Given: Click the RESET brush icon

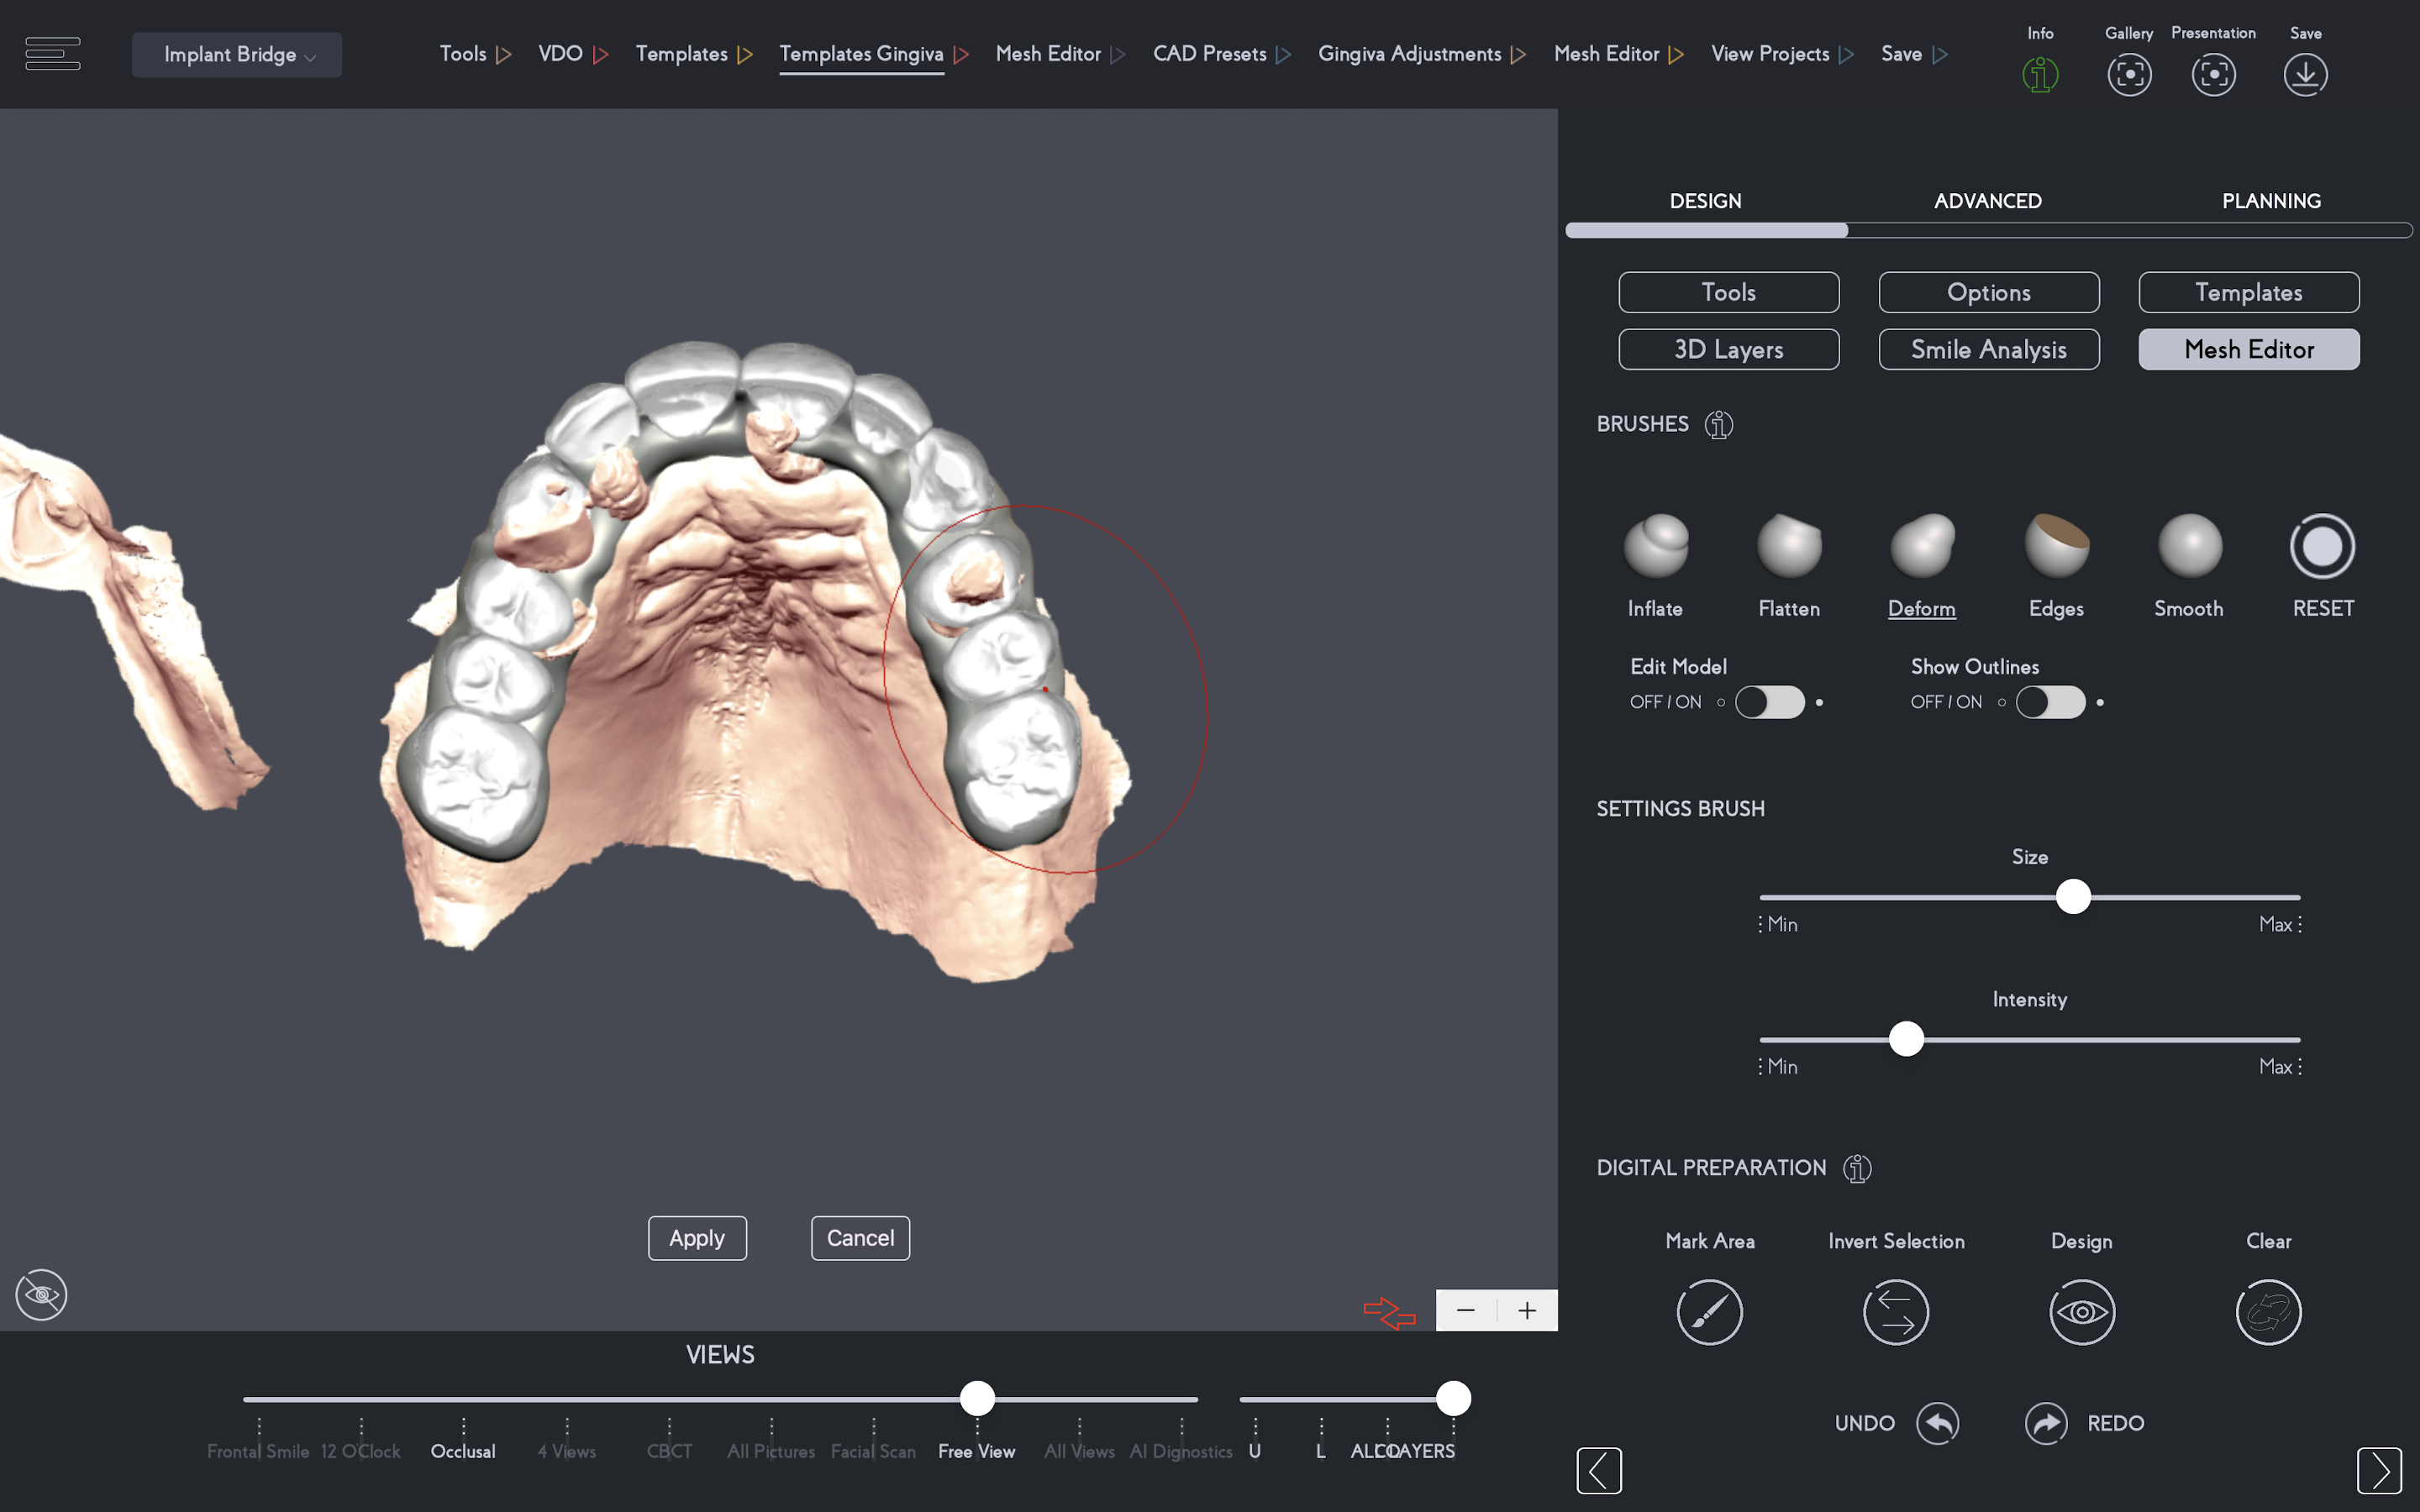Looking at the screenshot, I should 2322,546.
